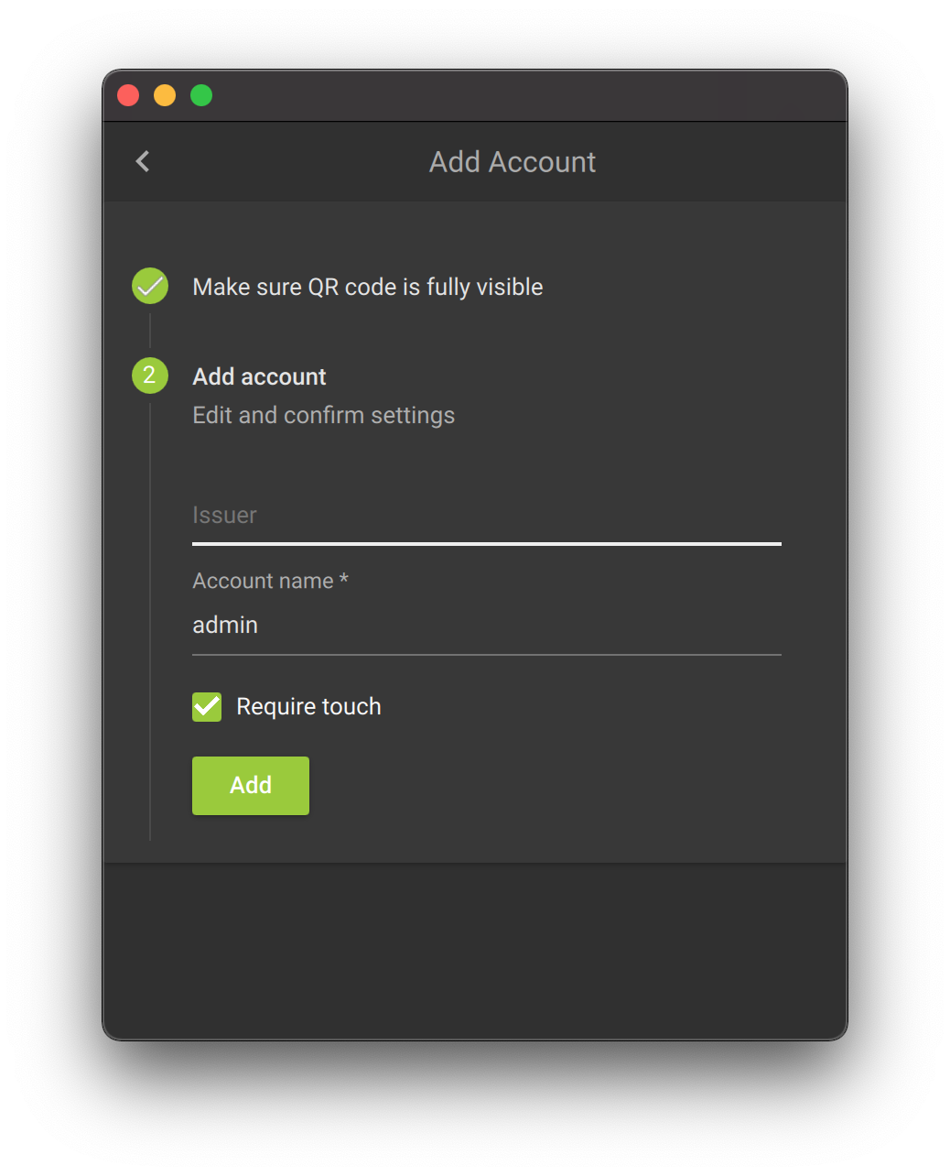Close the window with the red button
Viewport: 950px width, 1176px height.
pyautogui.click(x=128, y=95)
